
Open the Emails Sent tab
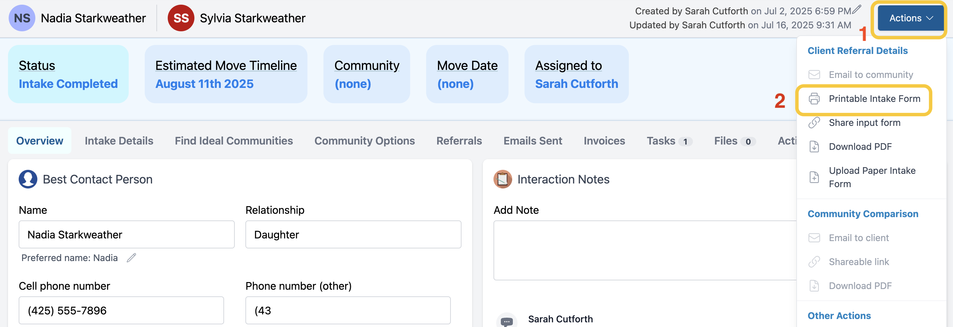[533, 141]
